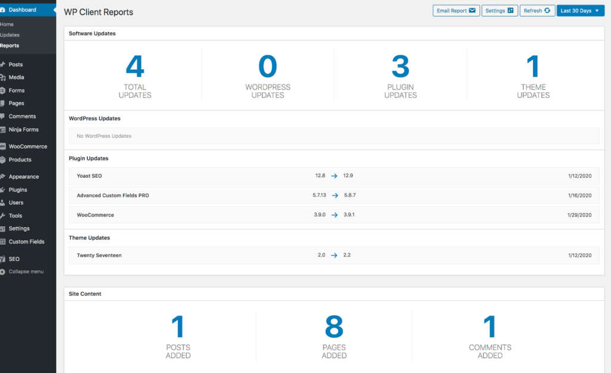Image resolution: width=611 pixels, height=373 pixels.
Task: Click the Yoast SEO icon in sidebar
Action: (x=2, y=260)
